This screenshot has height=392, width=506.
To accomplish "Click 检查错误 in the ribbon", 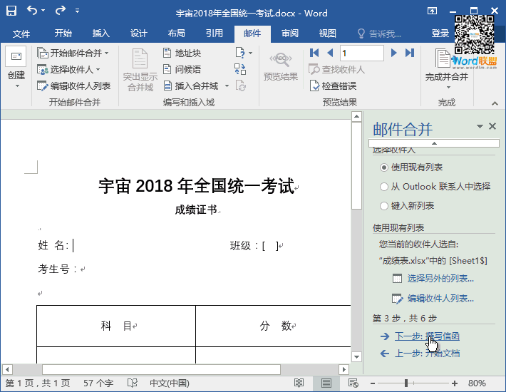I will [x=333, y=86].
